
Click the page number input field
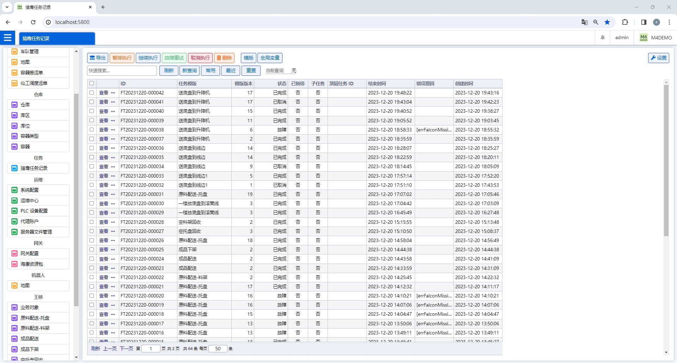click(x=151, y=349)
